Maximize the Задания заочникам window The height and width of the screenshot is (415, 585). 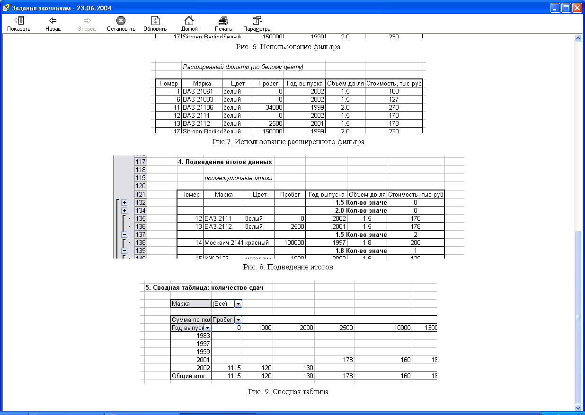[566, 8]
